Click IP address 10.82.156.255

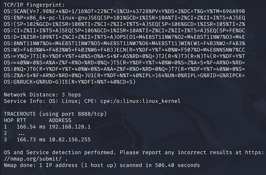69,140
